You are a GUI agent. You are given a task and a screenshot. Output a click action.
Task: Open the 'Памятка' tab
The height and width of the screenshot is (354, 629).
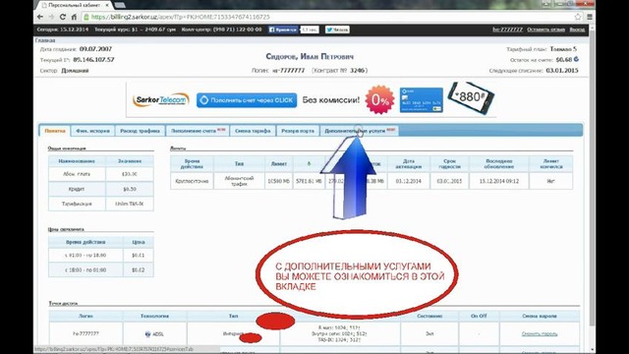tap(55, 131)
